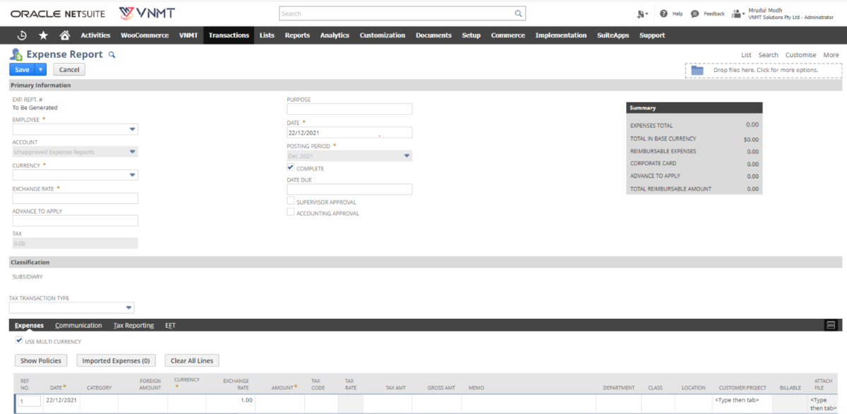Disable the USE MULTI CURRENCY toggle
The width and height of the screenshot is (847, 414).
(x=19, y=341)
